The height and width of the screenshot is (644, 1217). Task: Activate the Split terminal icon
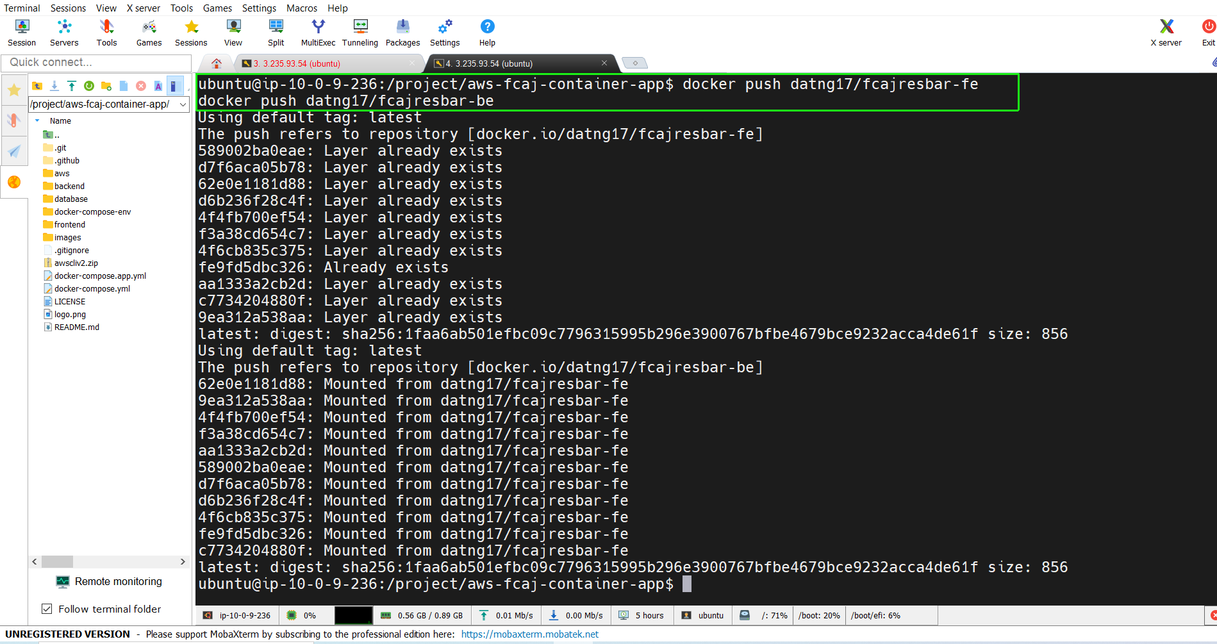tap(276, 33)
